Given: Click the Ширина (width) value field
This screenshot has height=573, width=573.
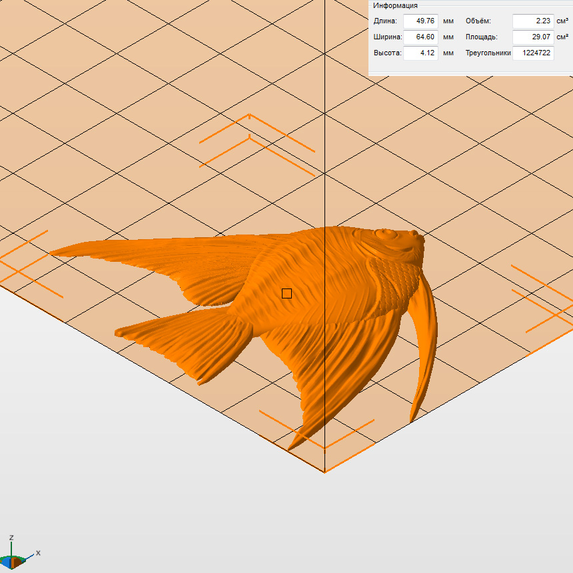Looking at the screenshot, I should click(420, 37).
